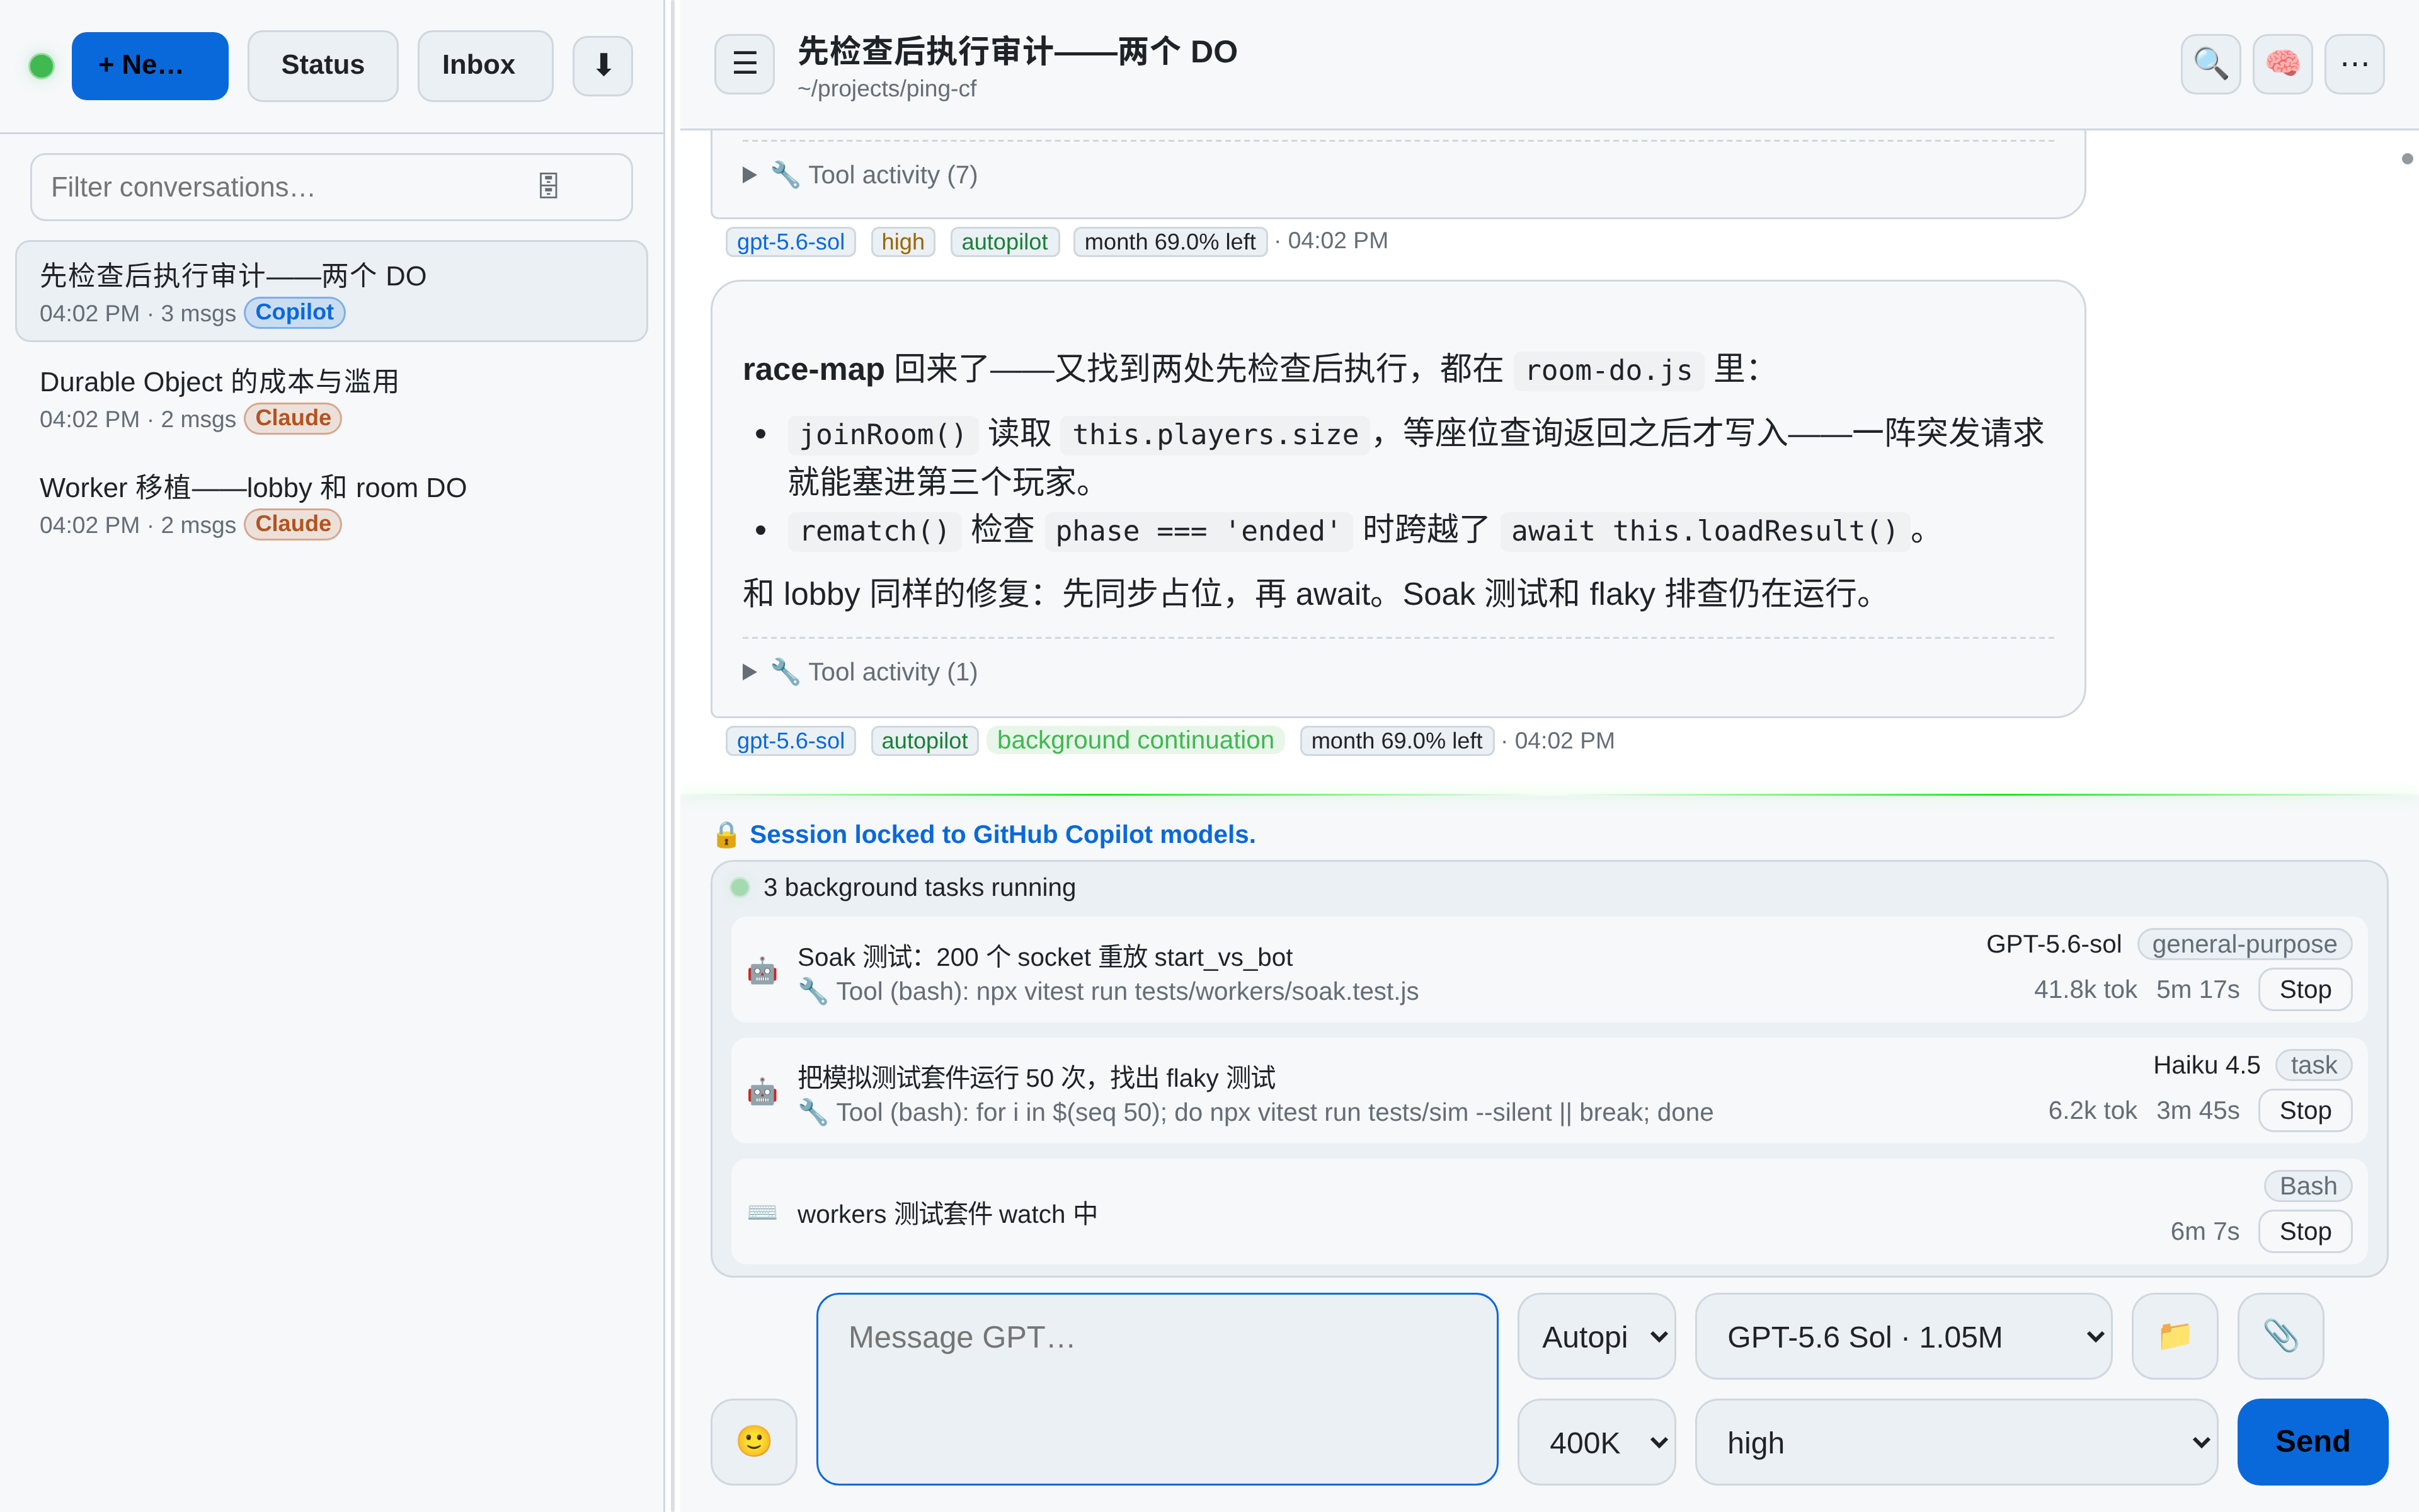Open the high reasoning effort dropdown

click(x=1956, y=1442)
